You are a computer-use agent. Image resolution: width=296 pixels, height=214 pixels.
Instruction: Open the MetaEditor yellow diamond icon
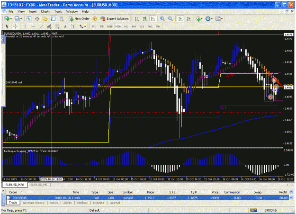[95, 18]
